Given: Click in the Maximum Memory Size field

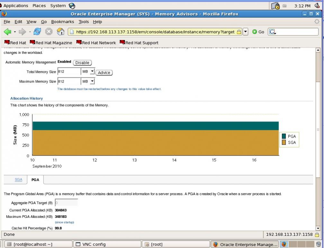Looking at the screenshot, I should pos(69,81).
